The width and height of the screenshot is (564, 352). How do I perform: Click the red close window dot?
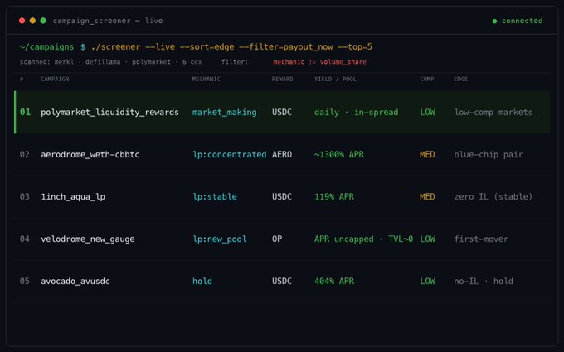point(22,21)
